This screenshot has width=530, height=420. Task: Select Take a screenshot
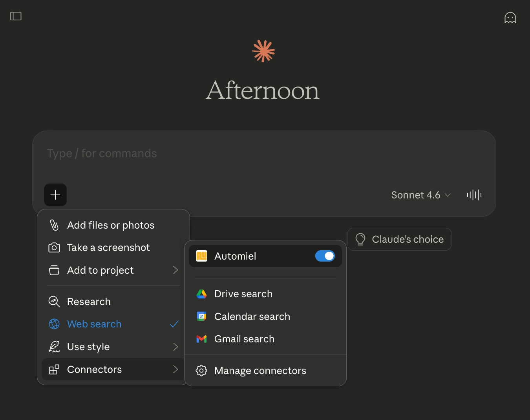(108, 247)
